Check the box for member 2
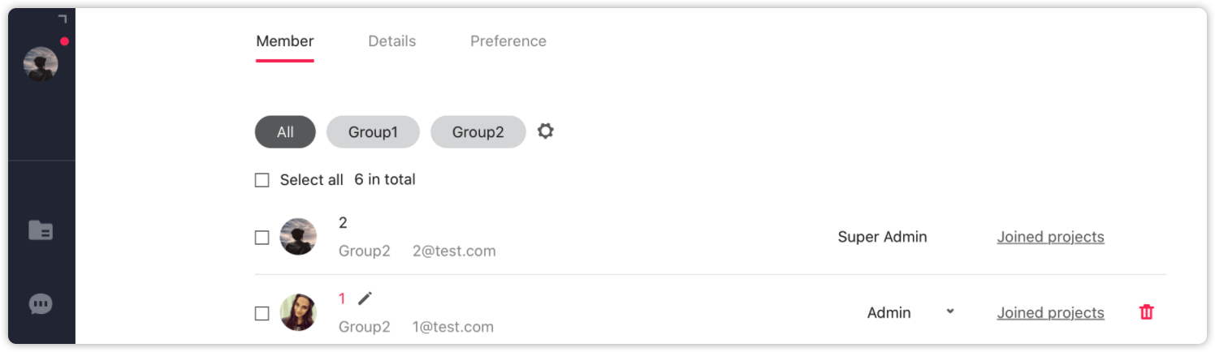 click(262, 238)
